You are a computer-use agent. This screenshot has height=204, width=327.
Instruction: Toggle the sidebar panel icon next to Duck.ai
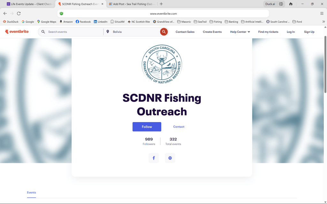[x=281, y=4]
